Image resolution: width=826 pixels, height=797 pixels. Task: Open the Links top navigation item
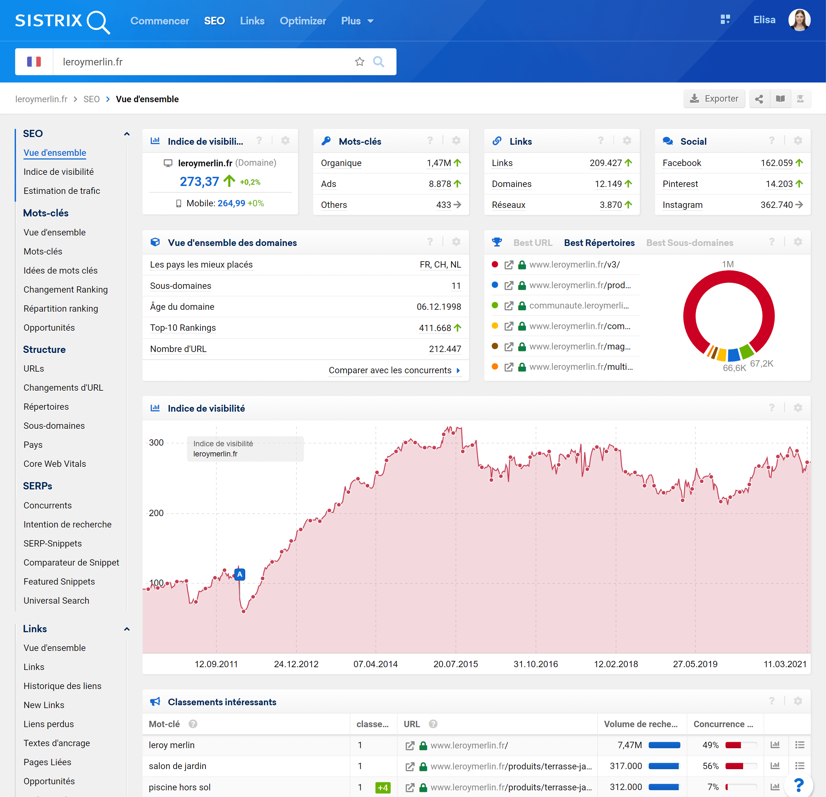[x=252, y=21]
